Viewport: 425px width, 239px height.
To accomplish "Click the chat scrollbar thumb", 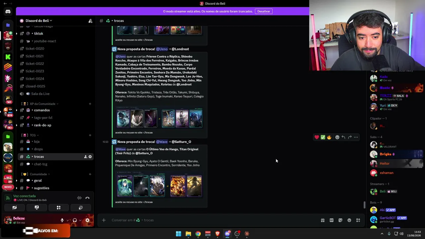I will coord(364,205).
